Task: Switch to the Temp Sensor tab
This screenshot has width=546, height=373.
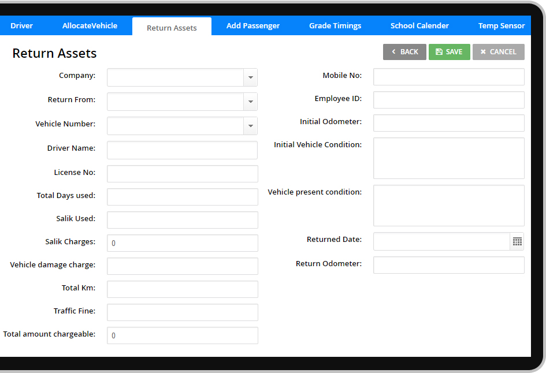Action: [501, 25]
